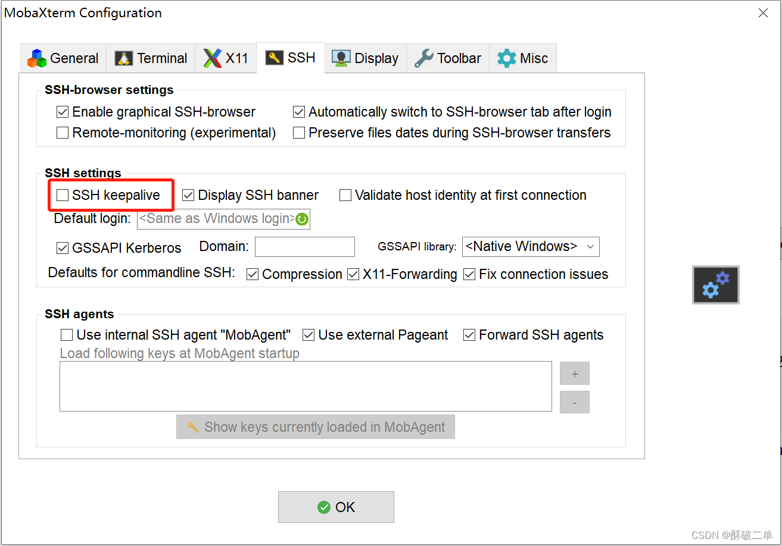
Task: Click the green check icon on OK
Action: [x=324, y=507]
